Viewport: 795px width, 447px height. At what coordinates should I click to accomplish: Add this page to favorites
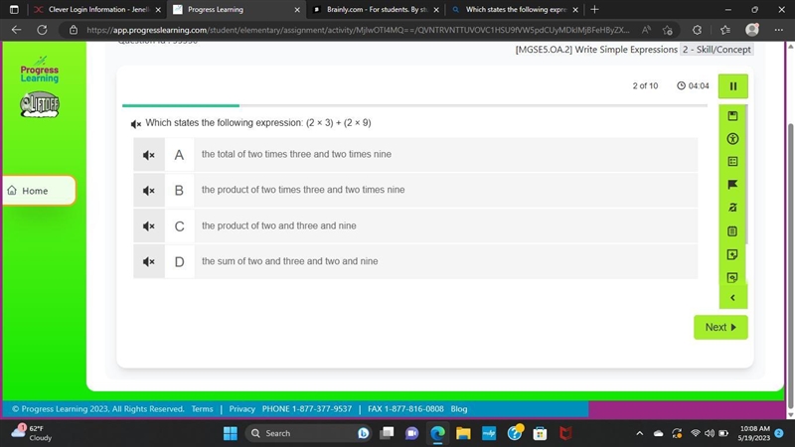tap(667, 30)
